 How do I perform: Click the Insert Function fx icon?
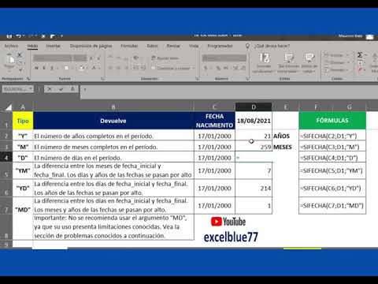72,89
